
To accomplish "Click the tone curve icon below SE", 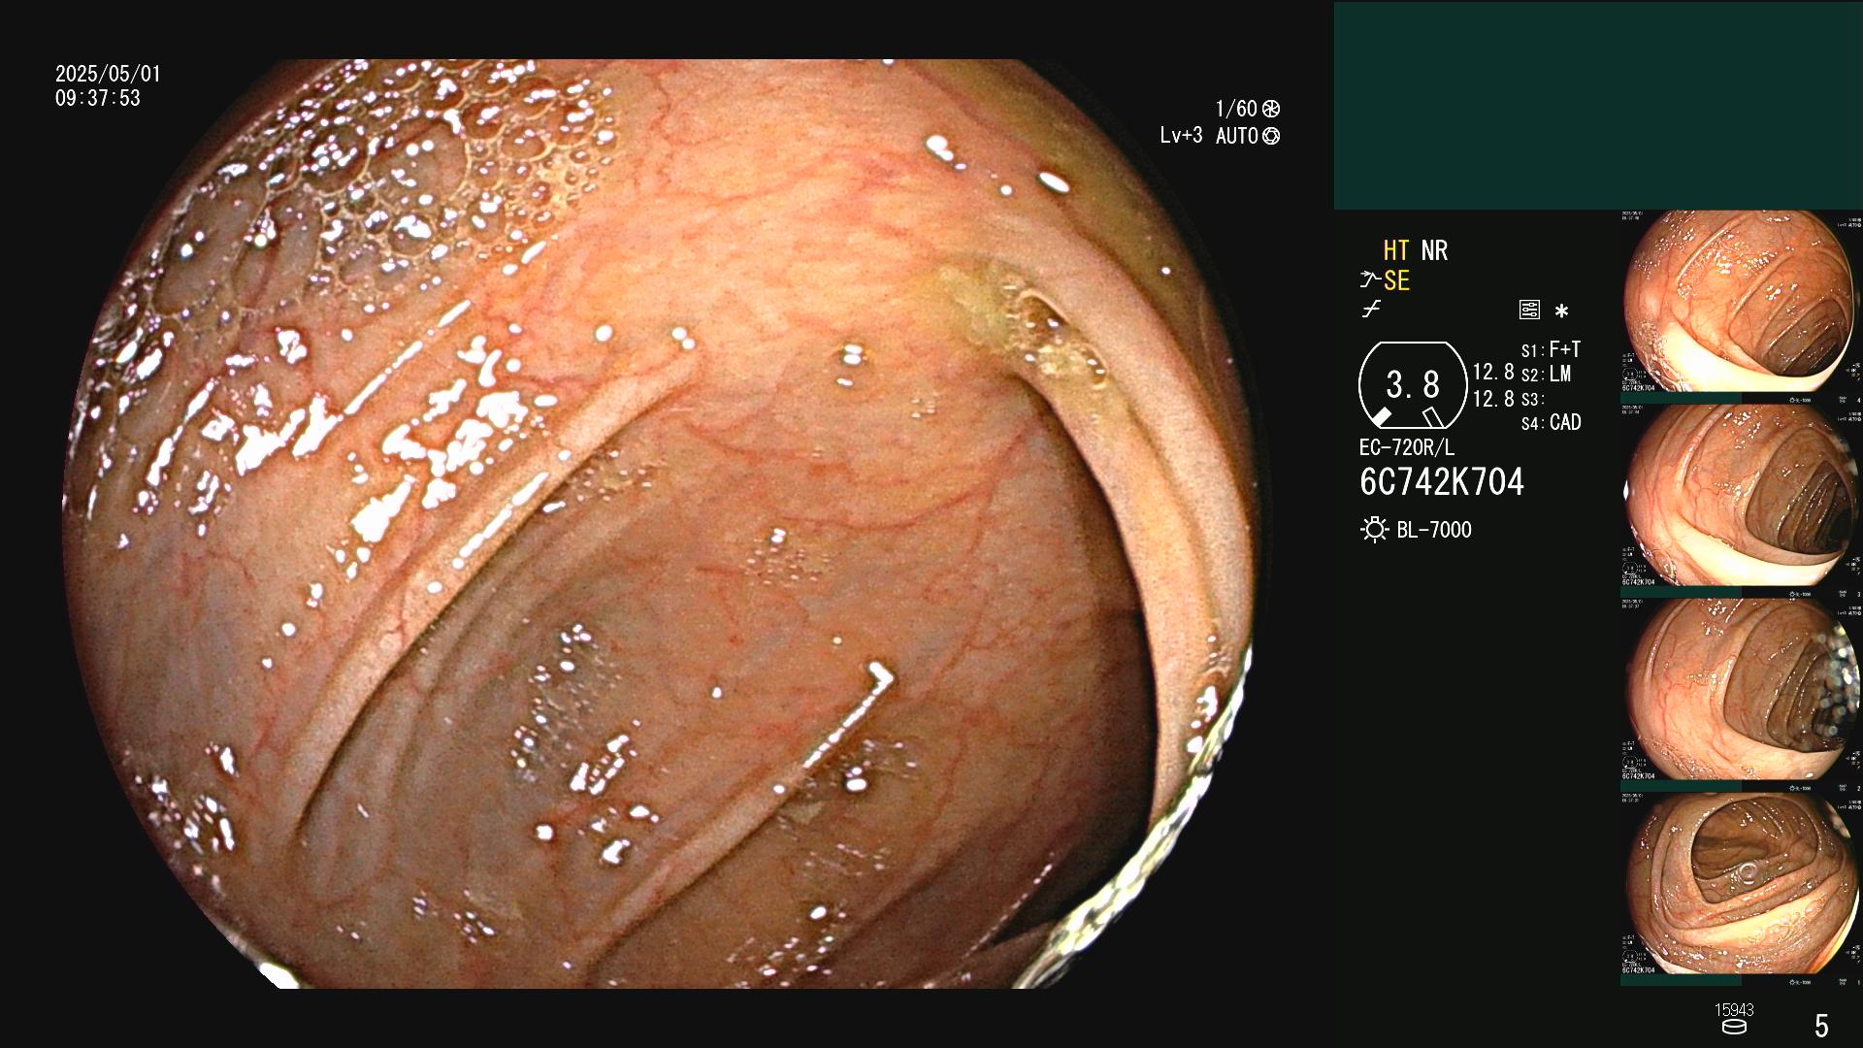I will [1371, 310].
